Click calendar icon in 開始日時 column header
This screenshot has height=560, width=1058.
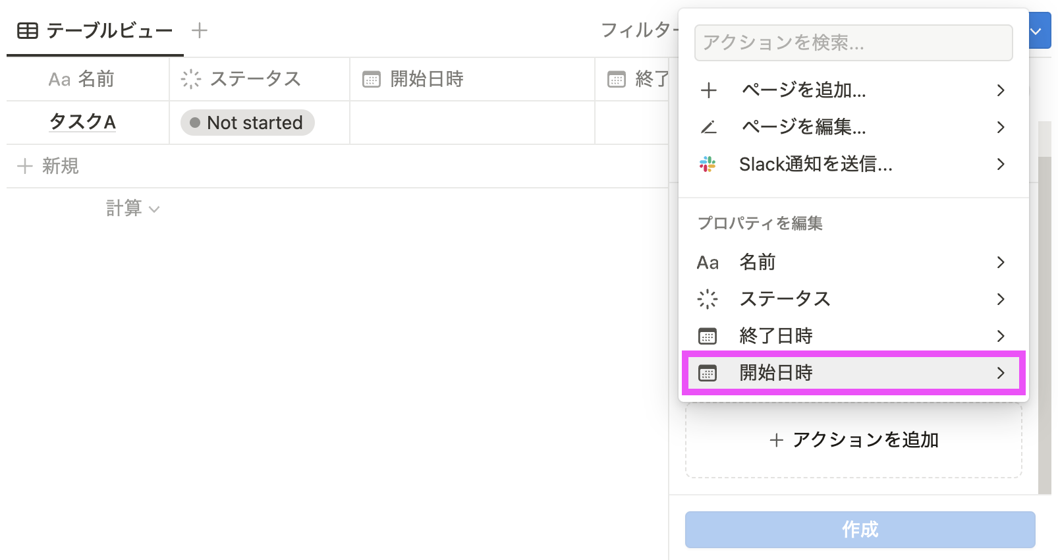tap(372, 80)
